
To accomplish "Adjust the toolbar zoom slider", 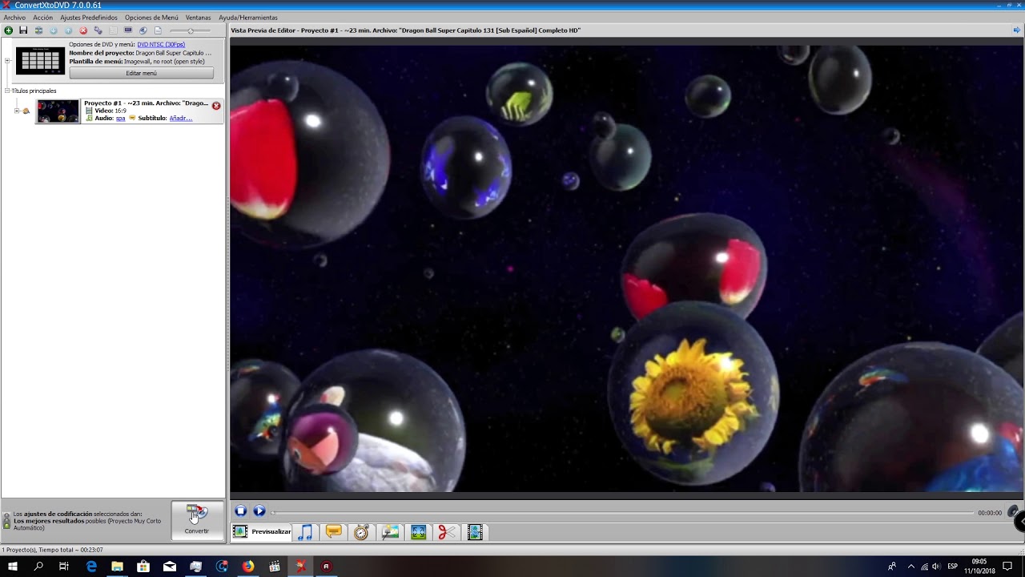I will tap(190, 30).
